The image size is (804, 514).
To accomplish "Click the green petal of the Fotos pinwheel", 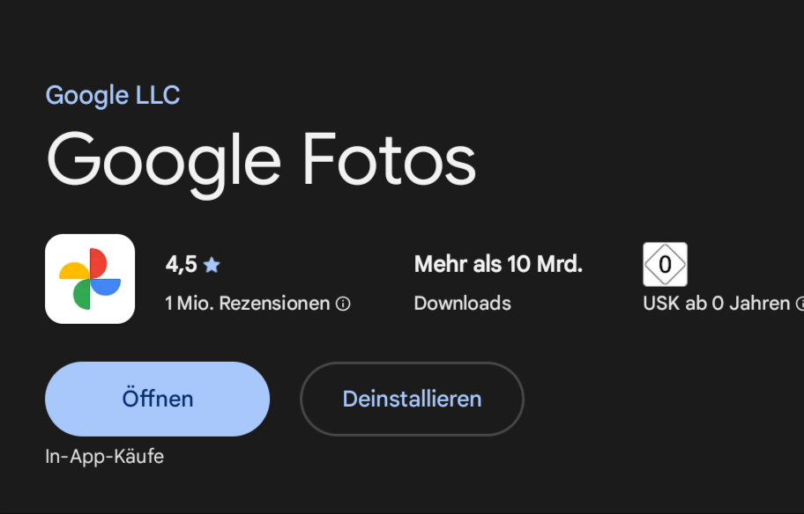I will coord(81,295).
